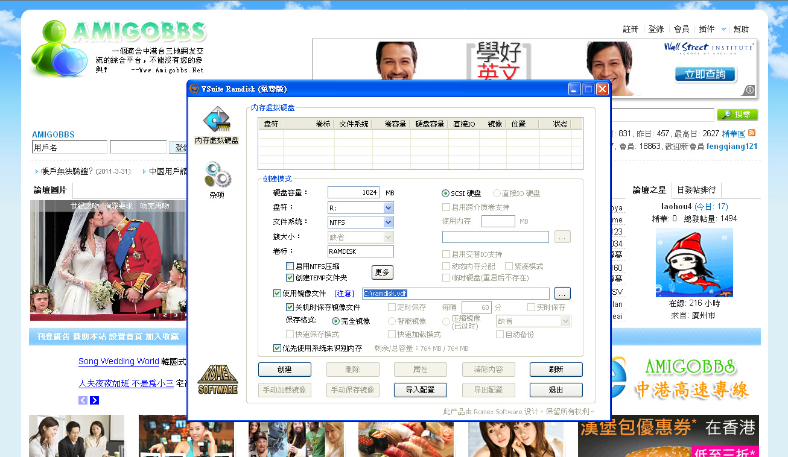Switch to the 日發帖排行 tab
Image resolution: width=788 pixels, height=457 pixels.
pyautogui.click(x=696, y=190)
